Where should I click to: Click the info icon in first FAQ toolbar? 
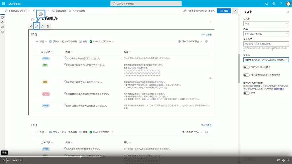click(x=206, y=41)
